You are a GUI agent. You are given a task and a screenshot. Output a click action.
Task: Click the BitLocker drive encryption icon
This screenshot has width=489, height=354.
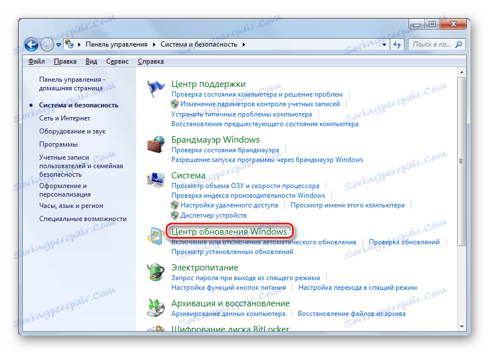tap(155, 328)
